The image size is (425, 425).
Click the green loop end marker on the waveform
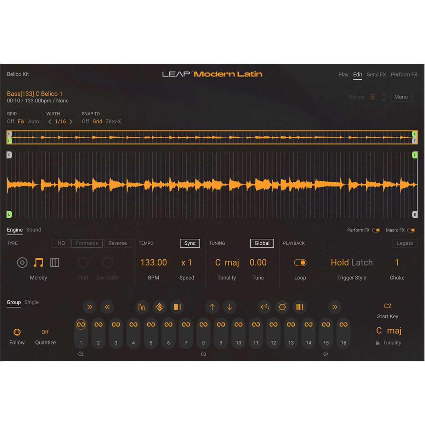pos(415,155)
